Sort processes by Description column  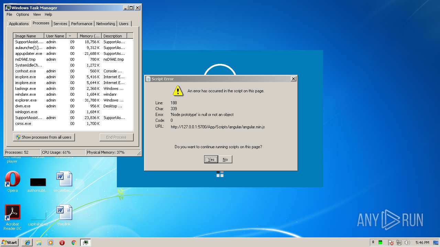pos(114,36)
